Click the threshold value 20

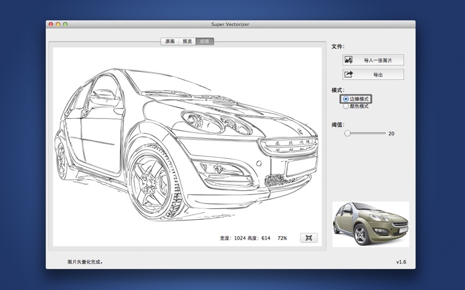pos(391,133)
